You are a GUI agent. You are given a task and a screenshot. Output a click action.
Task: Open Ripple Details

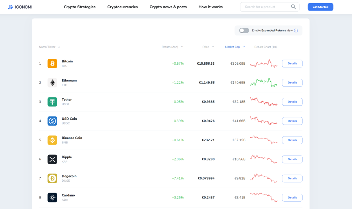tap(292, 159)
